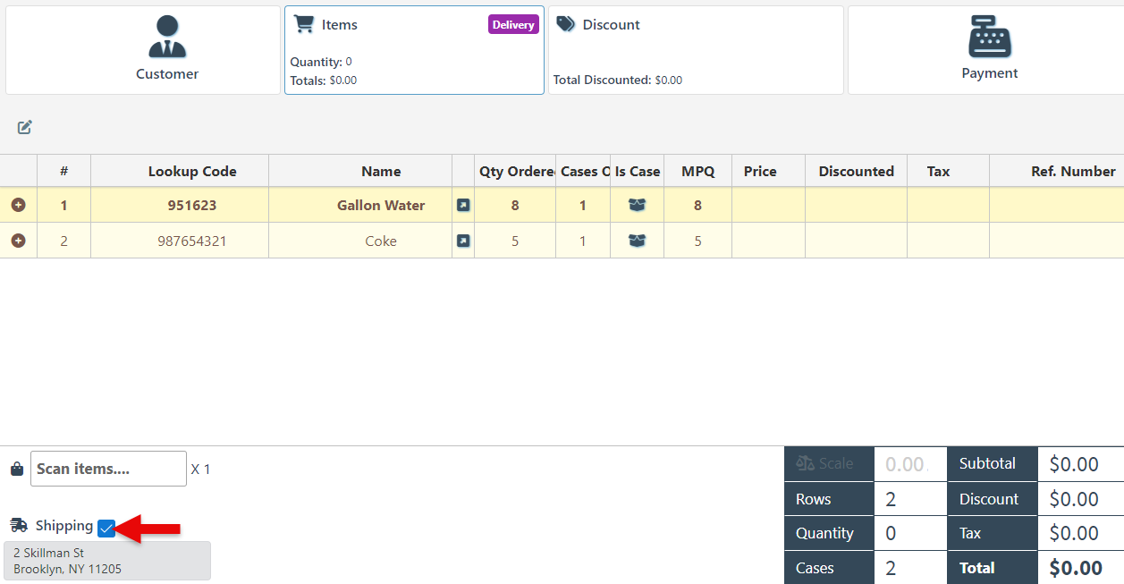Click the case box icon for Coke
This screenshot has height=584, width=1124.
pos(637,241)
